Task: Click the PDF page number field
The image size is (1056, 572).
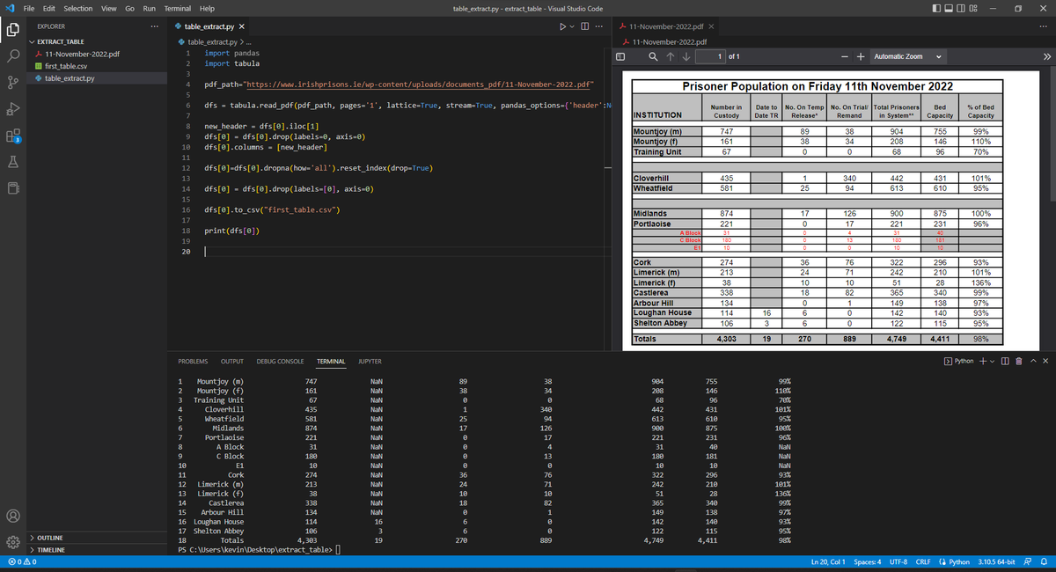Action: (708, 56)
